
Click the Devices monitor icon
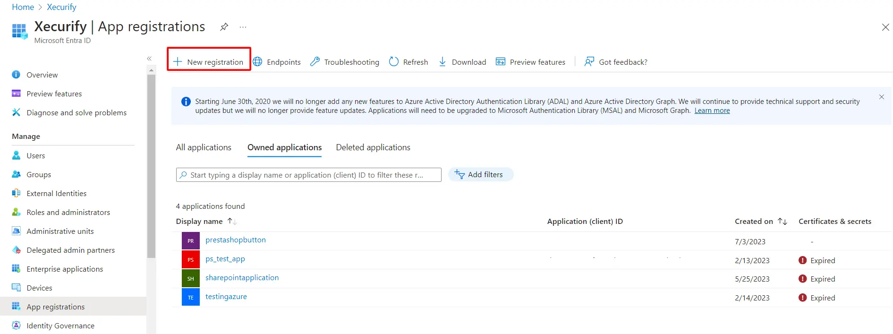pyautogui.click(x=16, y=288)
